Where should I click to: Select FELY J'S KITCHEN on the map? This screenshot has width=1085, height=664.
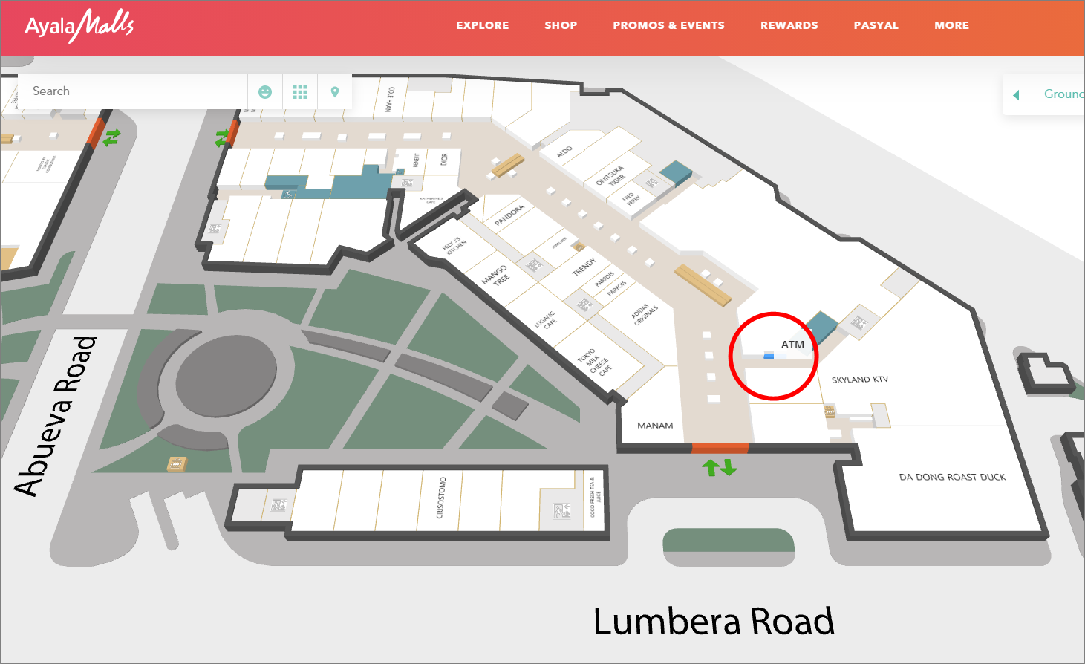click(x=454, y=247)
